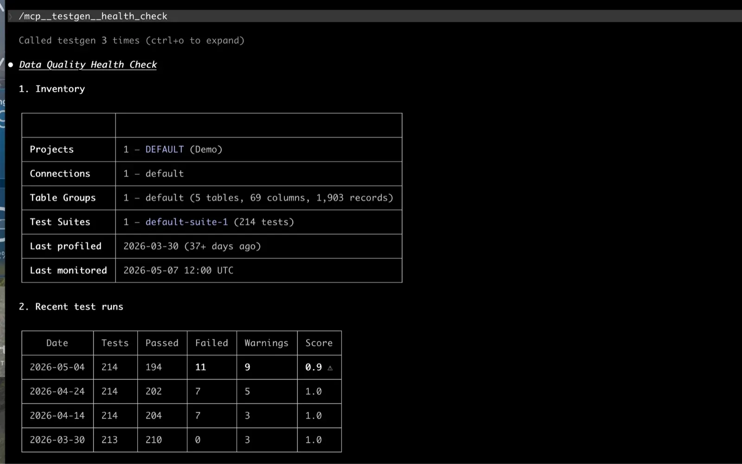Image resolution: width=742 pixels, height=464 pixels.
Task: Click the 2026-03-30 date cell in test runs
Action: [57, 440]
